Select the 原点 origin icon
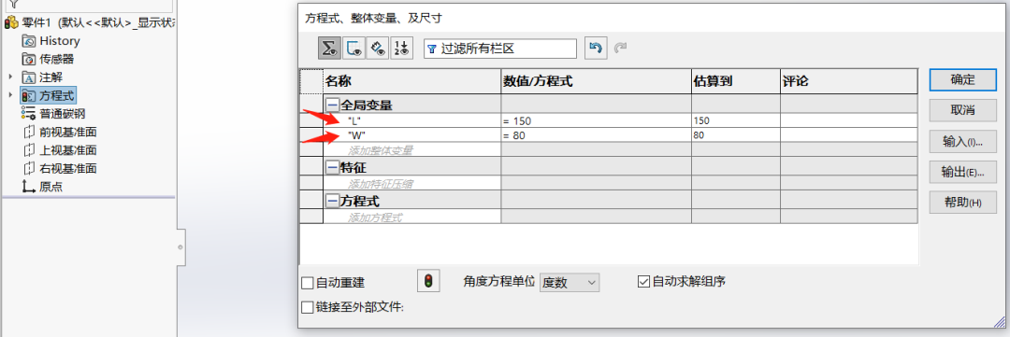 (x=29, y=187)
